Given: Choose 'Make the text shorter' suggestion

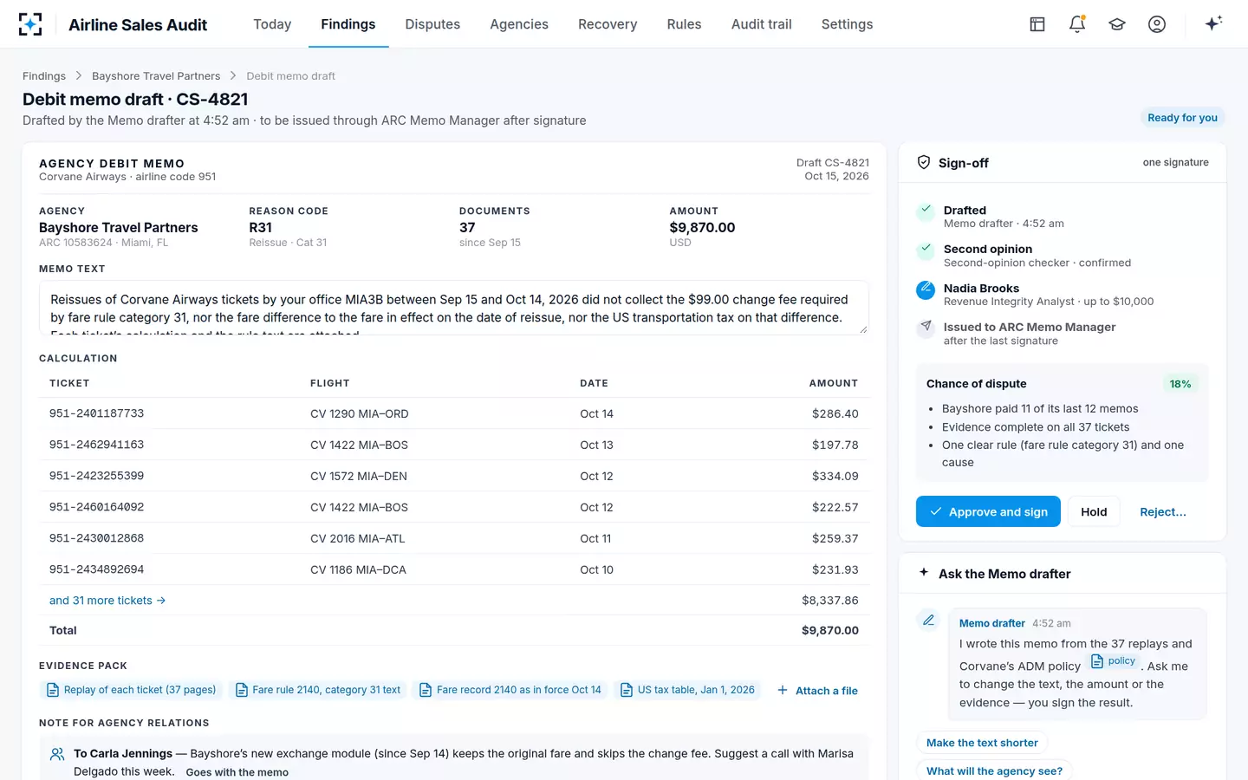Looking at the screenshot, I should coord(982,743).
